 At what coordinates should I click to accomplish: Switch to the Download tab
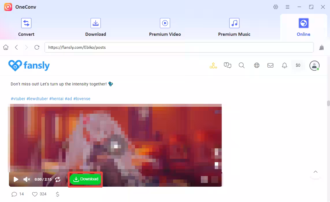96,27
